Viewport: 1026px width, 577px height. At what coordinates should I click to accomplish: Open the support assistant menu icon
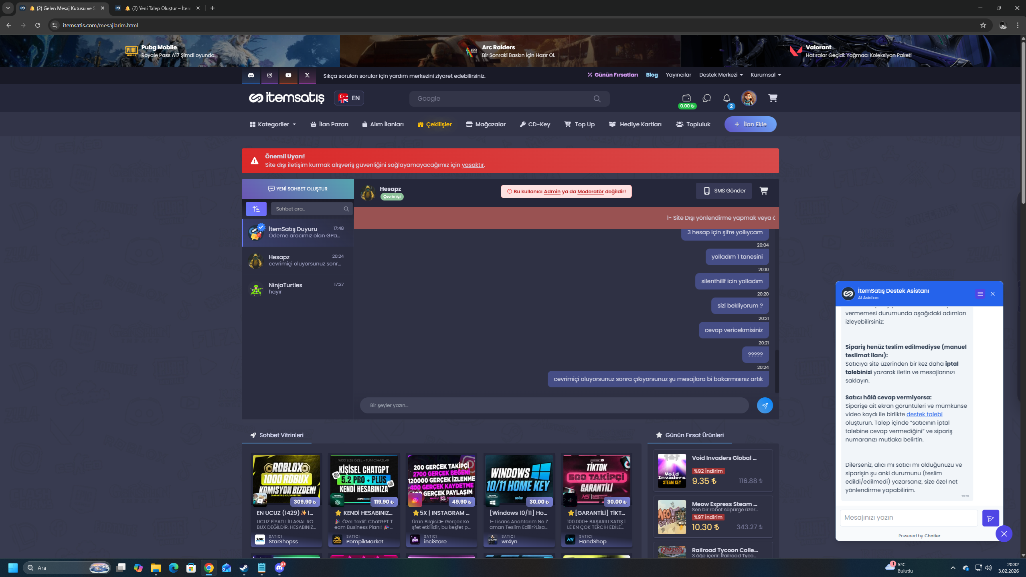(980, 294)
